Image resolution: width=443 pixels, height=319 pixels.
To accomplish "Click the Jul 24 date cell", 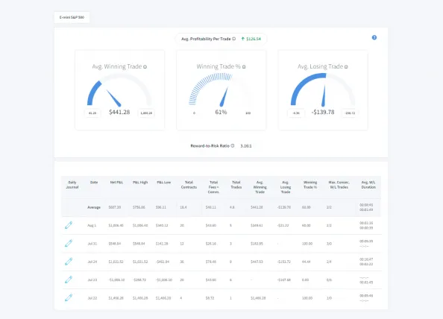I will click(92, 262).
